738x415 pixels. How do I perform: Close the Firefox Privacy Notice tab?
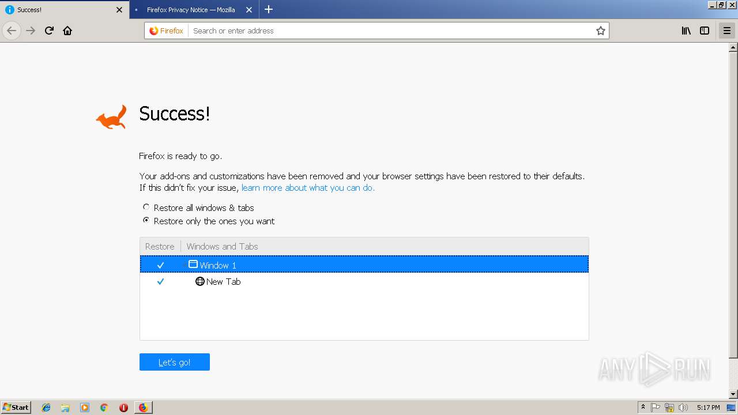(249, 10)
